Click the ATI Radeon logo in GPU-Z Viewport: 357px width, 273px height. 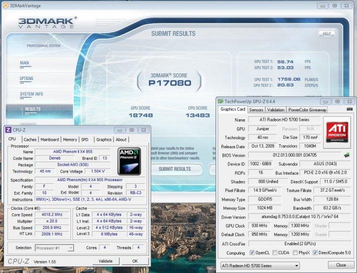pyautogui.click(x=338, y=133)
